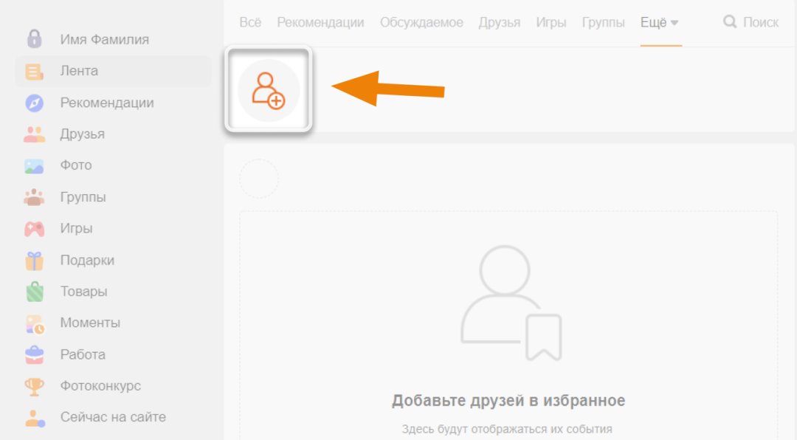Click the add favorite friend icon
The image size is (797, 440).
click(x=269, y=91)
